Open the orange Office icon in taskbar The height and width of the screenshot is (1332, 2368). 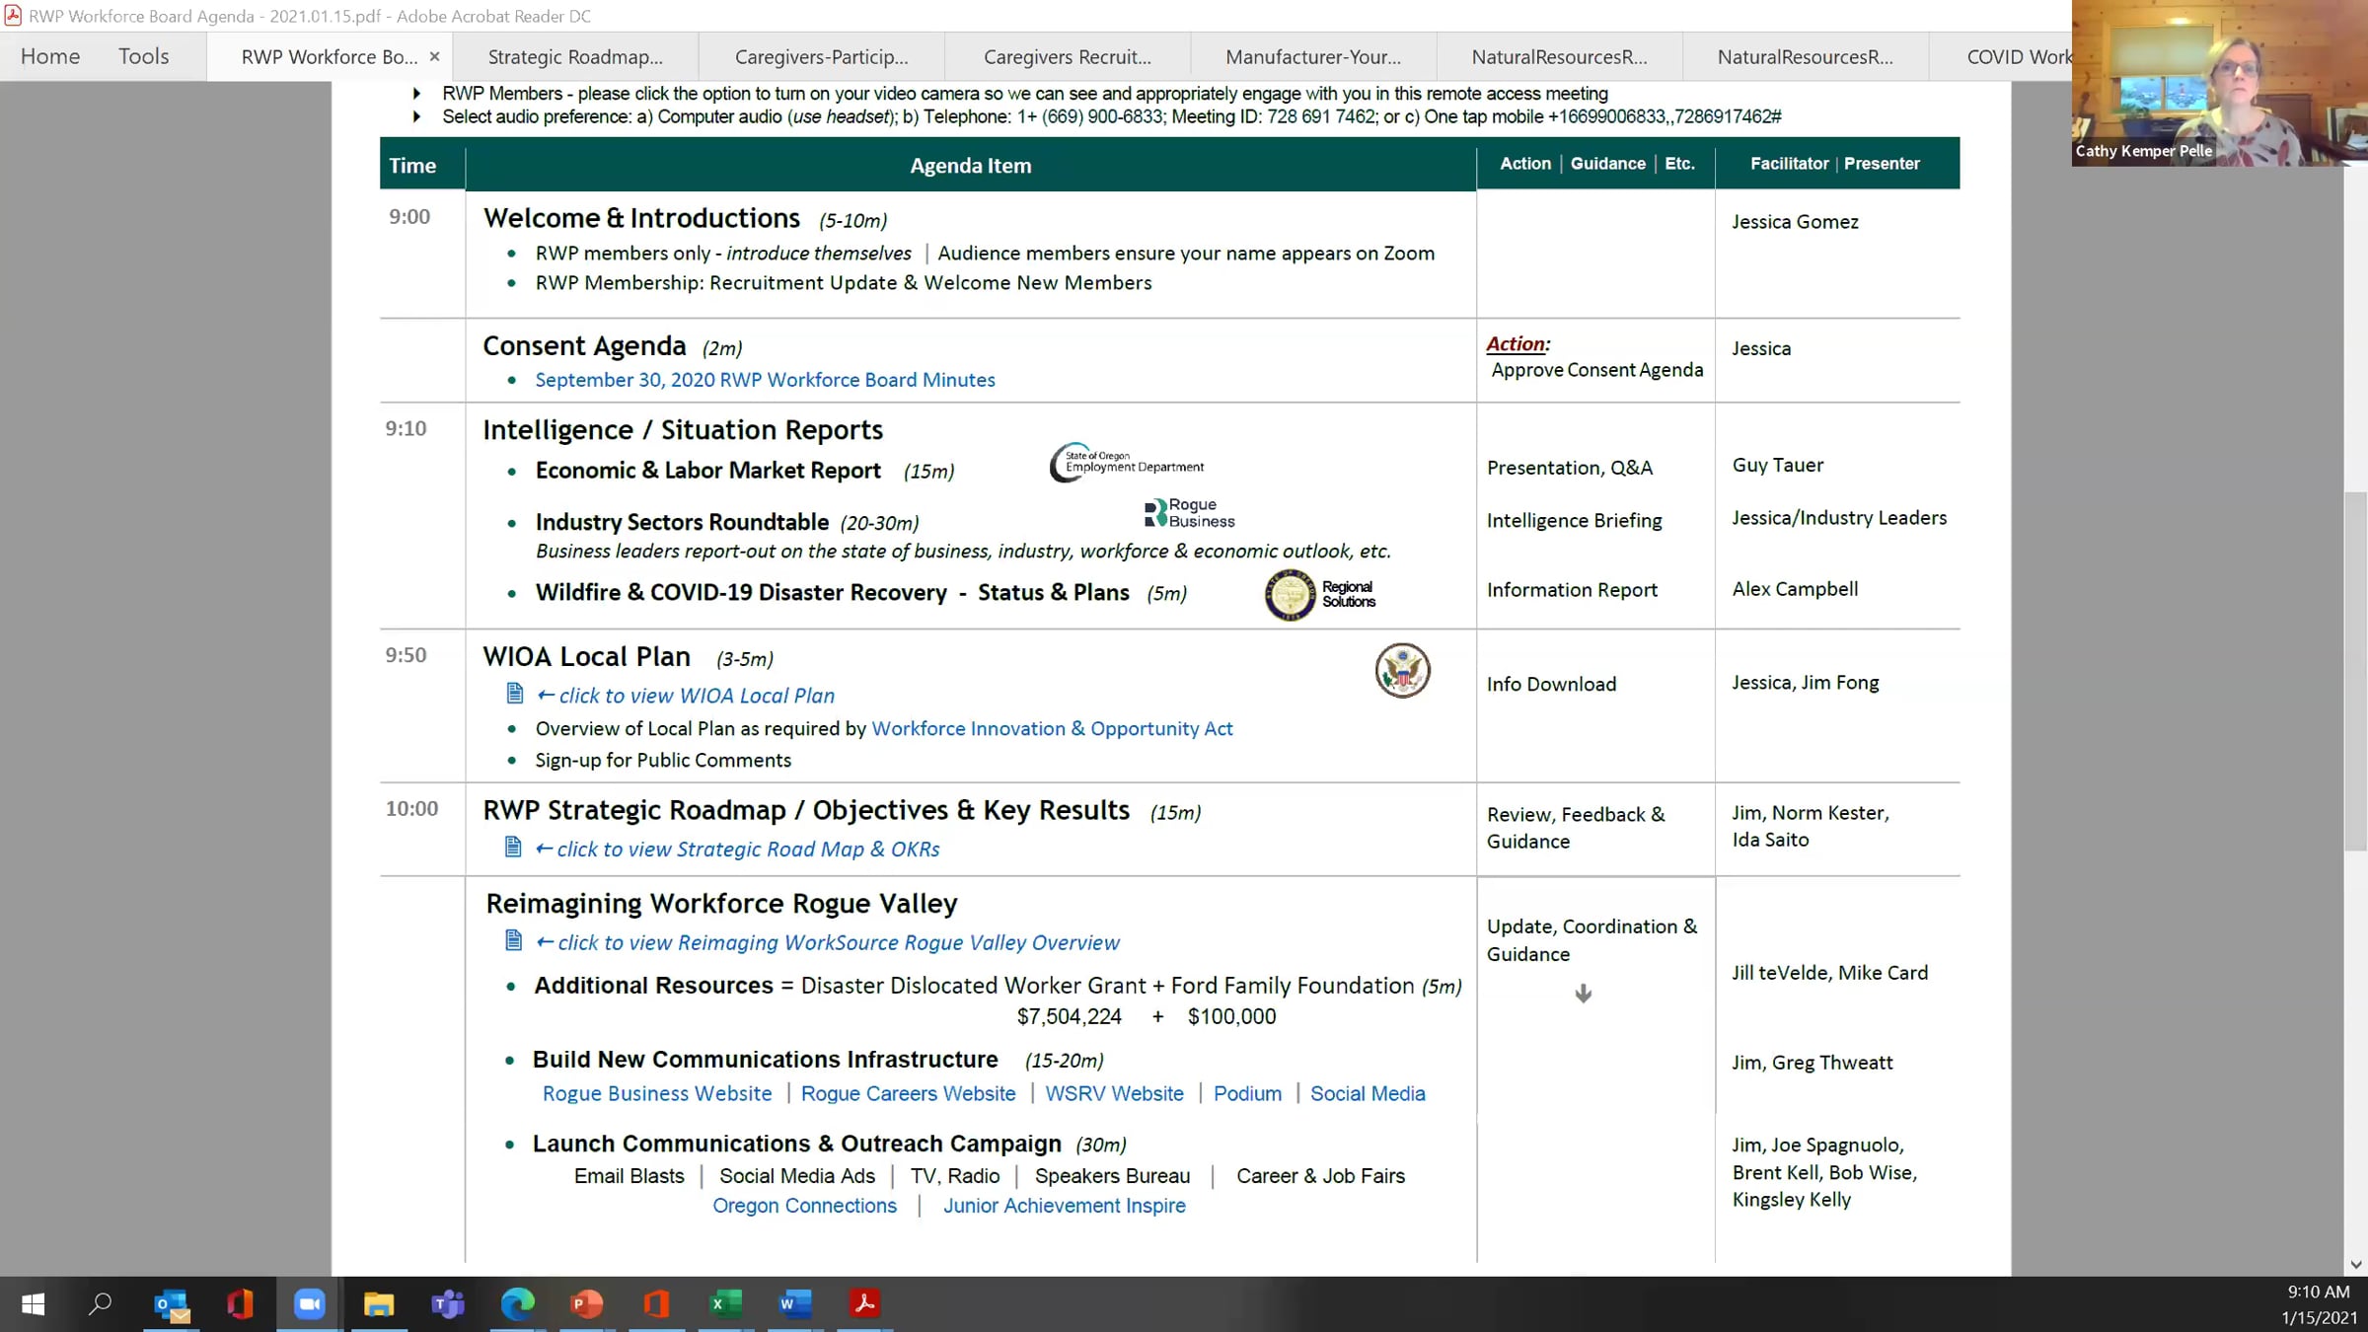(x=656, y=1304)
